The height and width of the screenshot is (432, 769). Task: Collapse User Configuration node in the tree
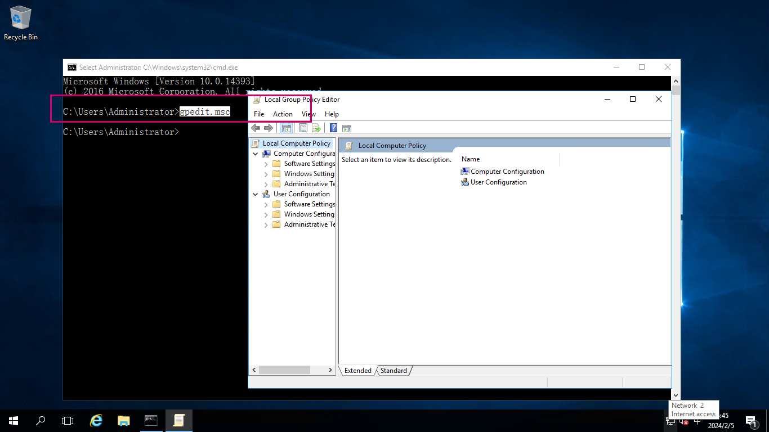pyautogui.click(x=256, y=194)
